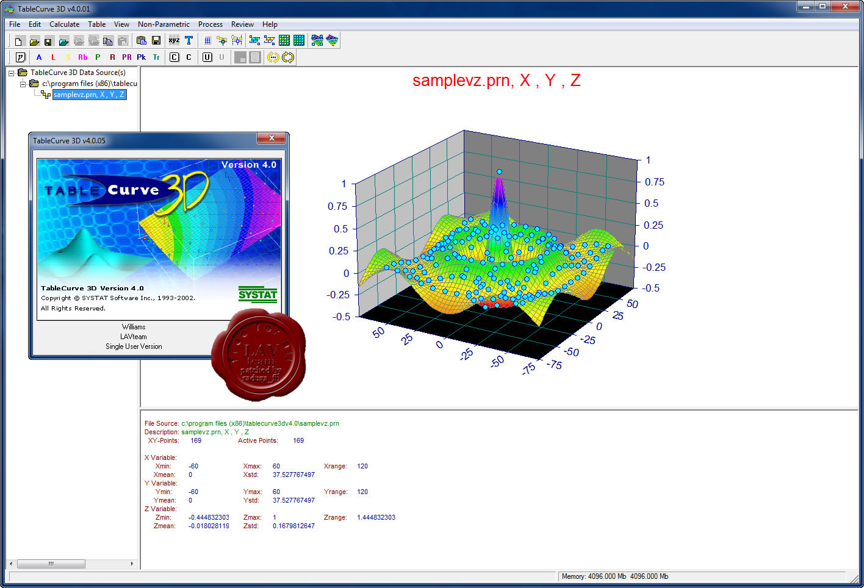864x588 pixels.
Task: Click the tree panel horizontal scrollbar thumb
Action: coord(51,564)
